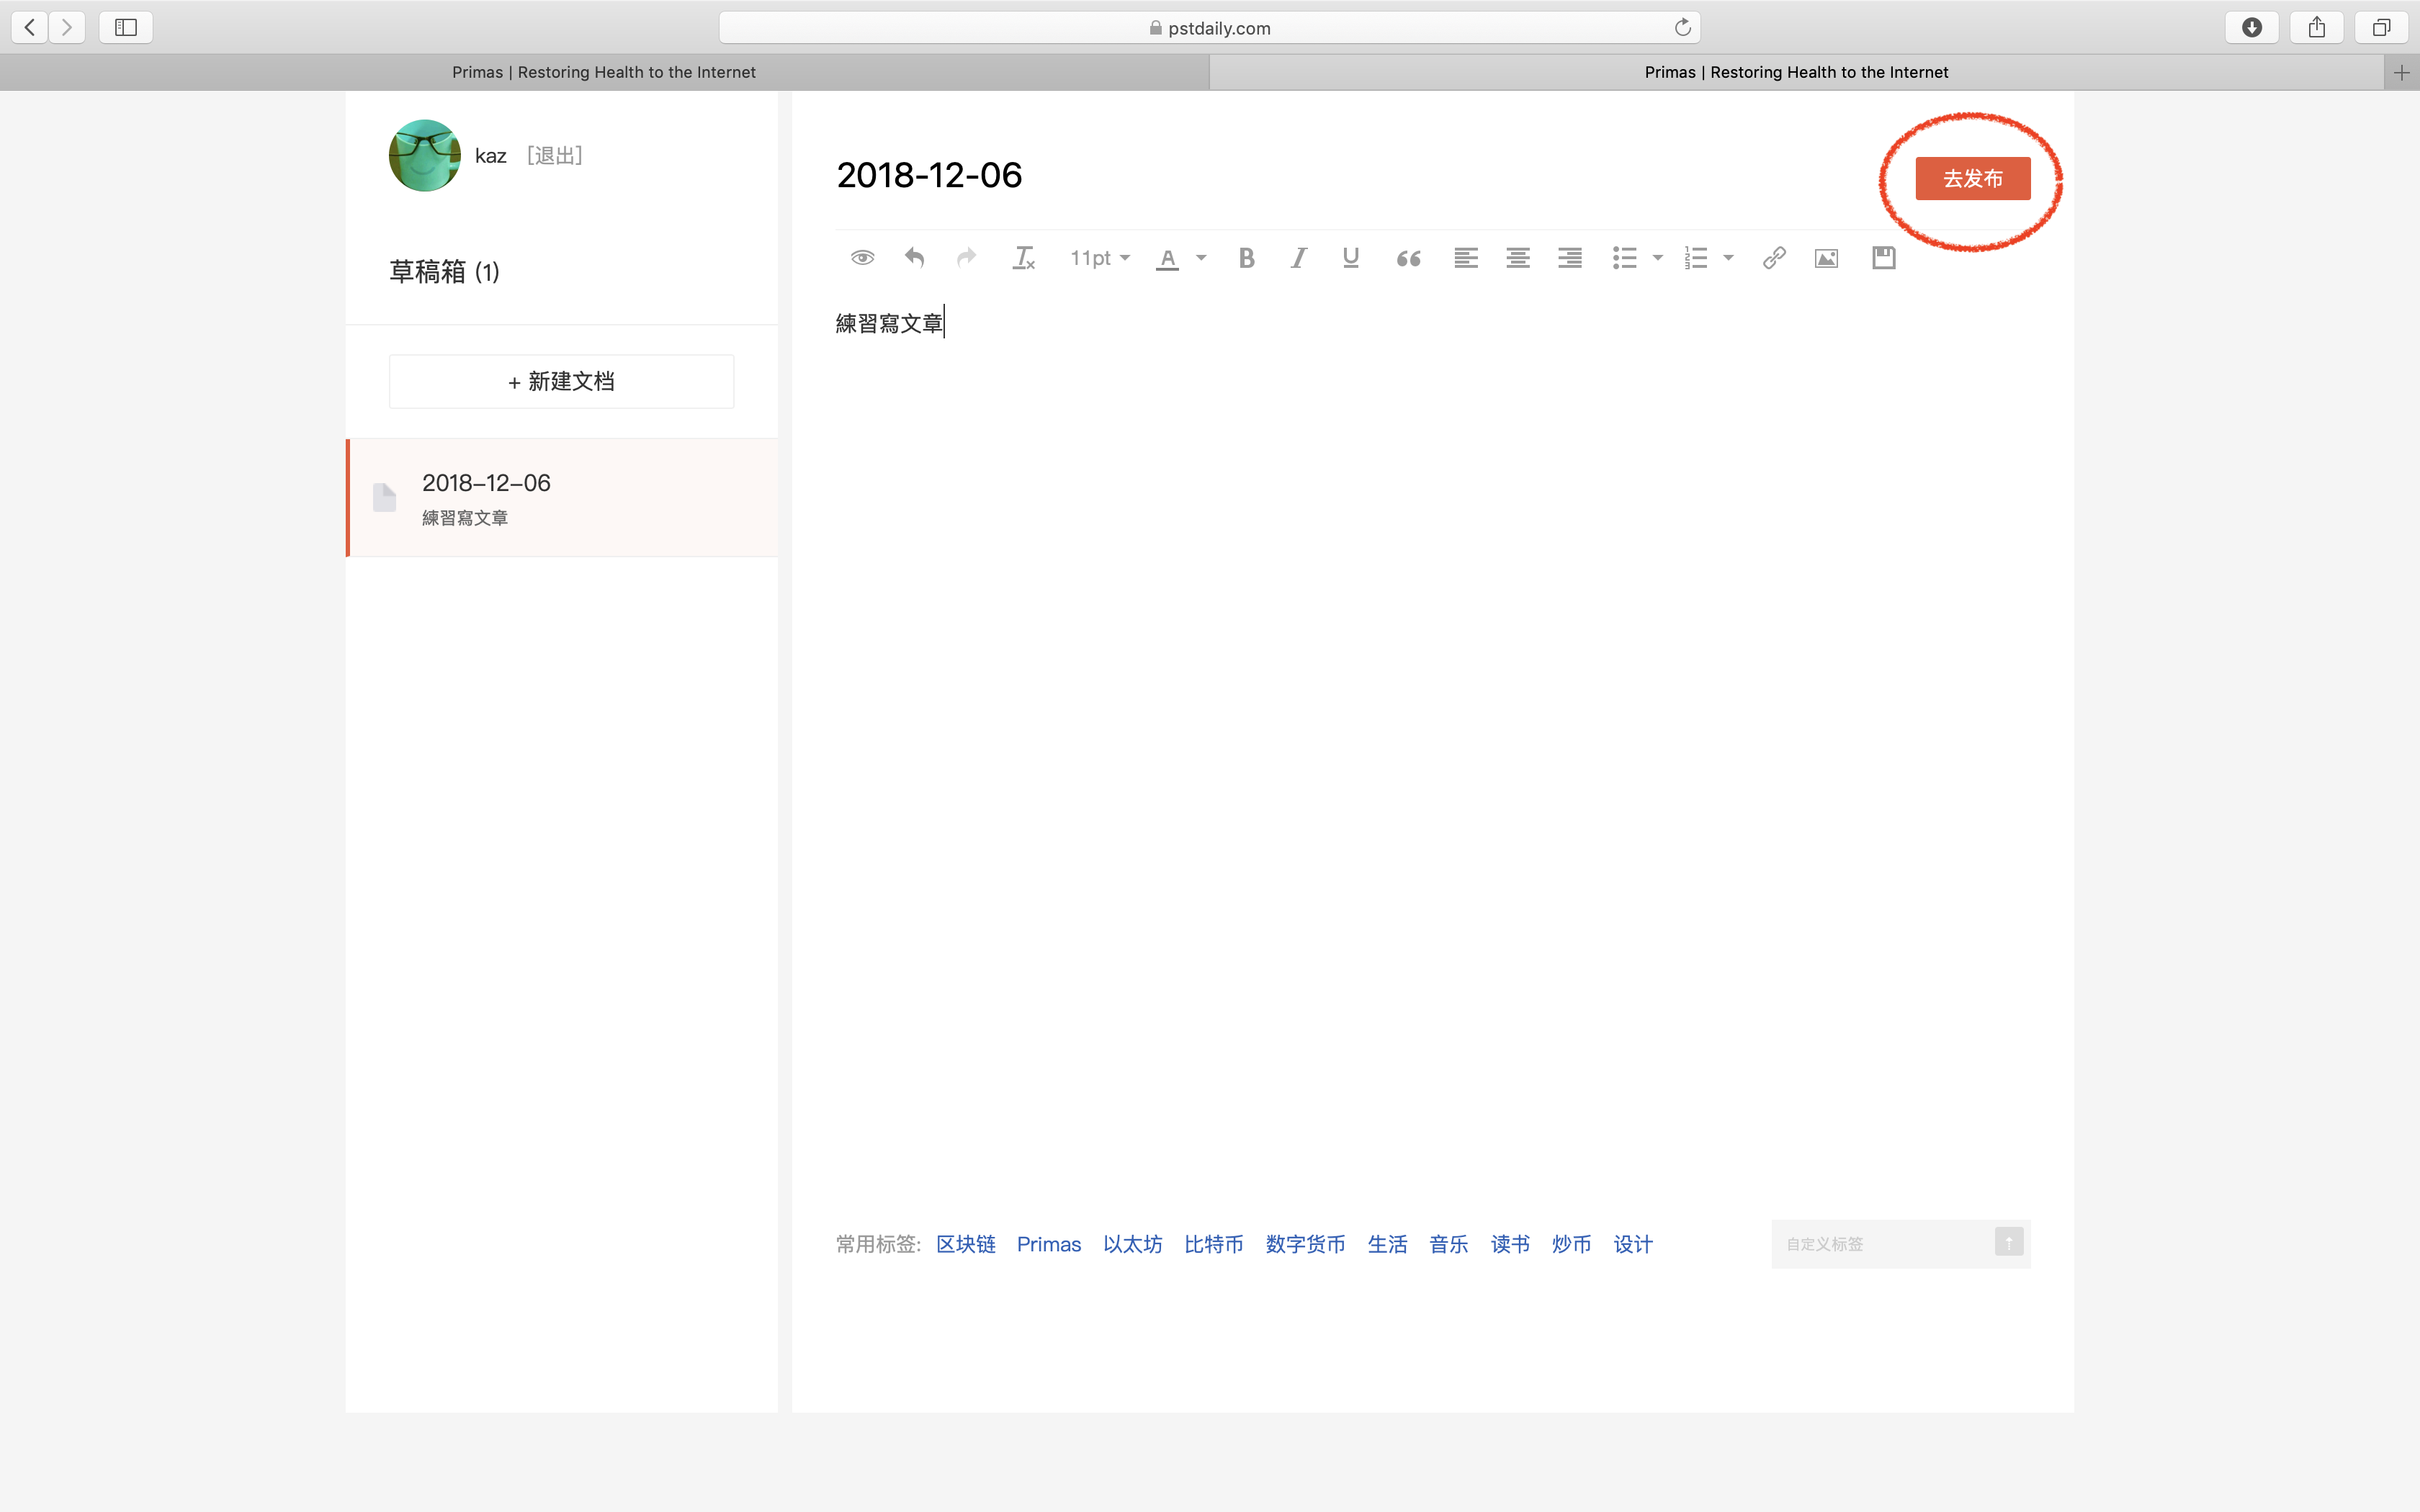Toggle italic formatting
2420x1512 pixels.
click(x=1298, y=258)
